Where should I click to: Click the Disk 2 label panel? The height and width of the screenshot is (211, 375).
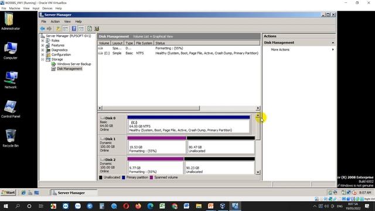tap(112, 165)
